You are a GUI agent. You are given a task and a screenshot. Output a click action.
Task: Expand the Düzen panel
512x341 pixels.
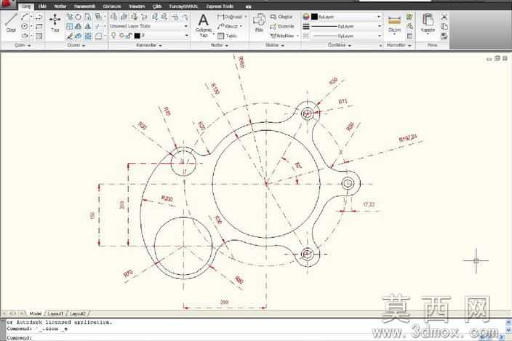click(x=76, y=45)
